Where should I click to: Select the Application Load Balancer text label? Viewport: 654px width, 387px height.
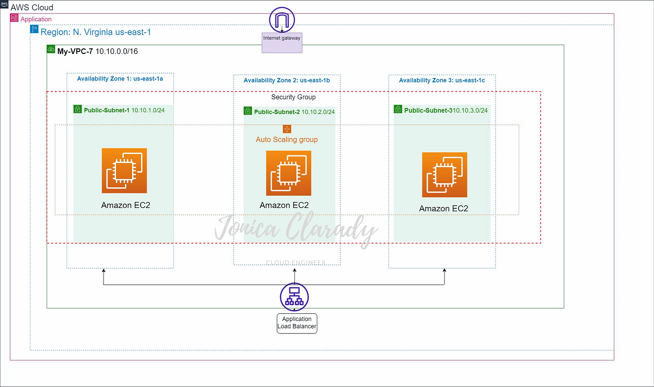297,322
